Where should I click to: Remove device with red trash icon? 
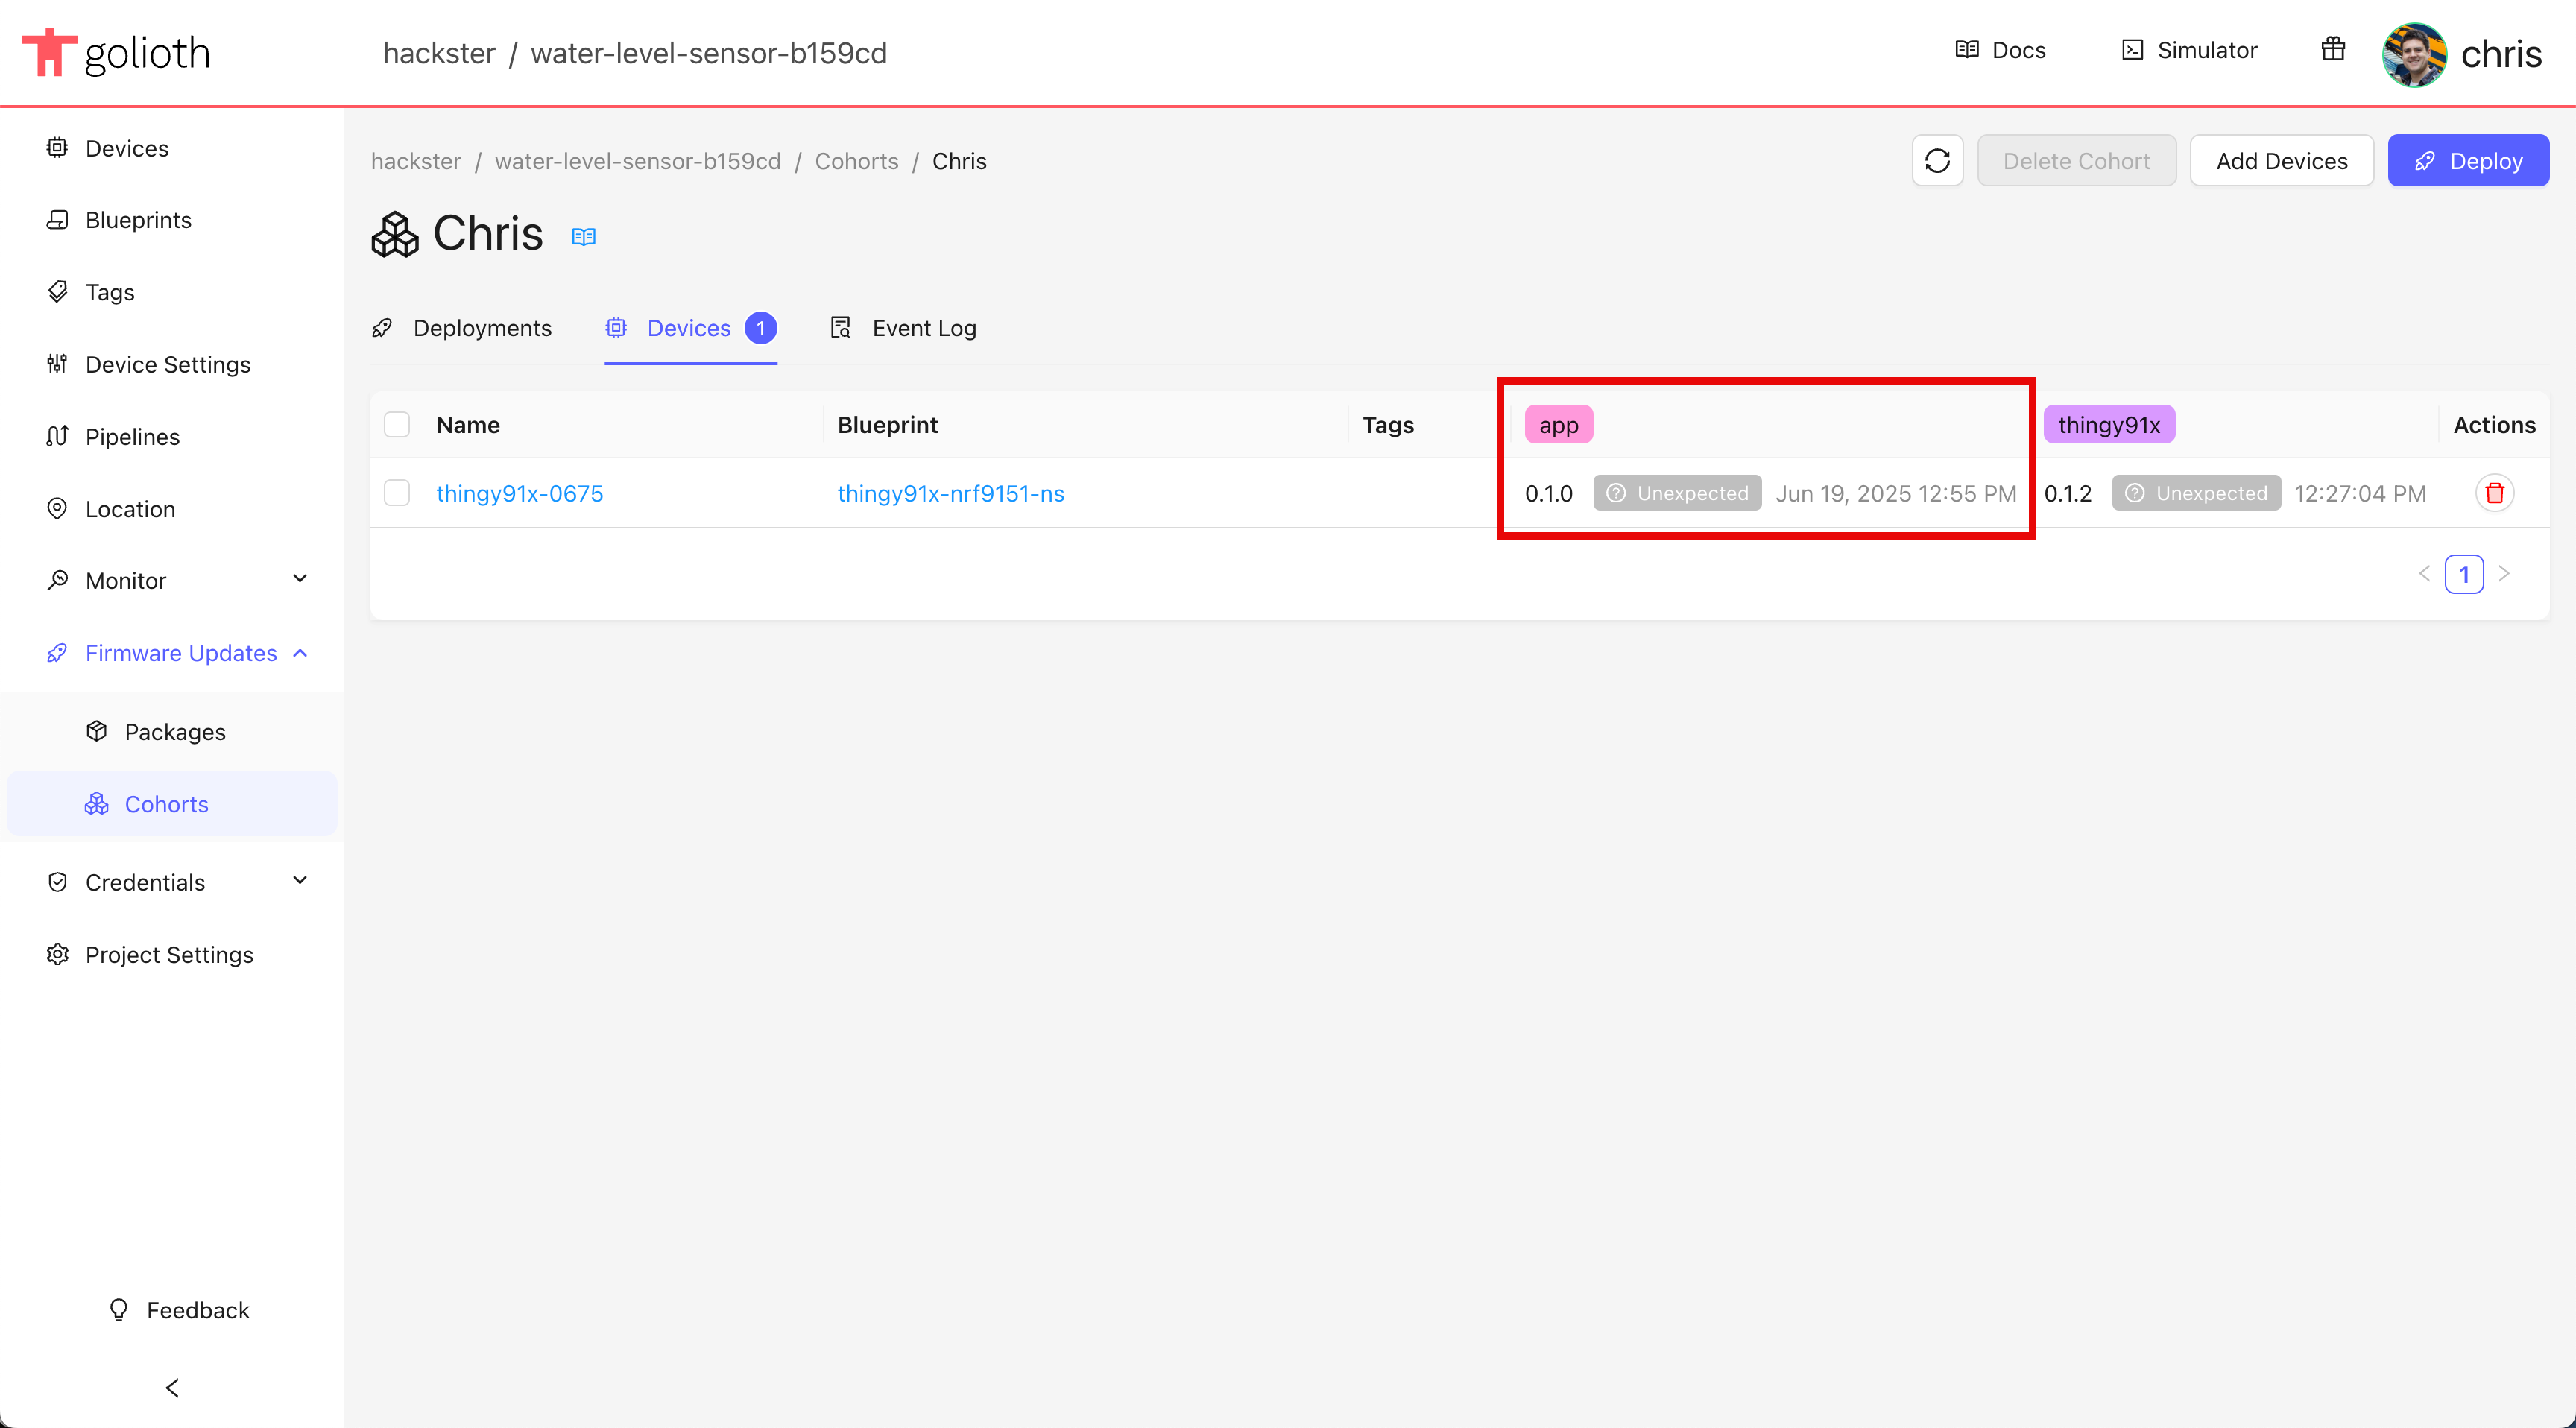pyautogui.click(x=2495, y=493)
